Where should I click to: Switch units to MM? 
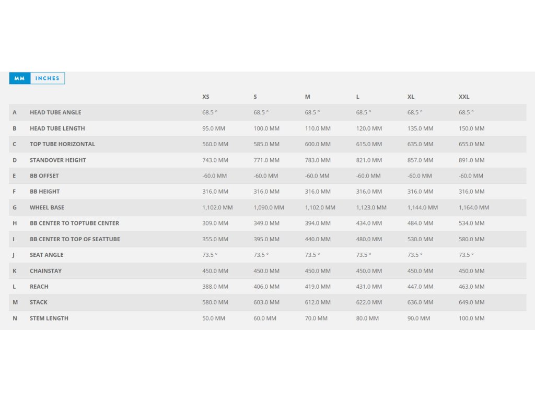pyautogui.click(x=20, y=78)
